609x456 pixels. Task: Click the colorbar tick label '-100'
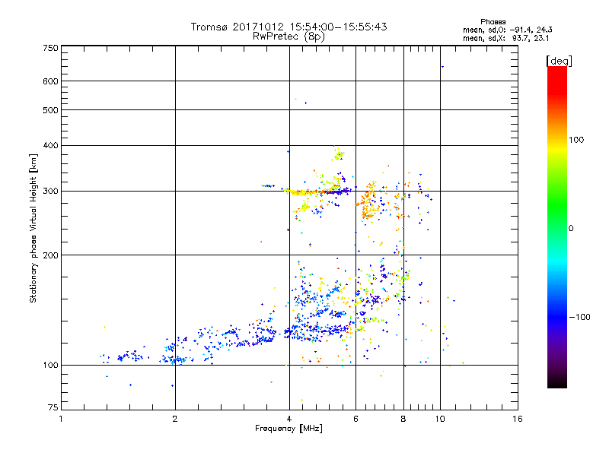pos(579,317)
